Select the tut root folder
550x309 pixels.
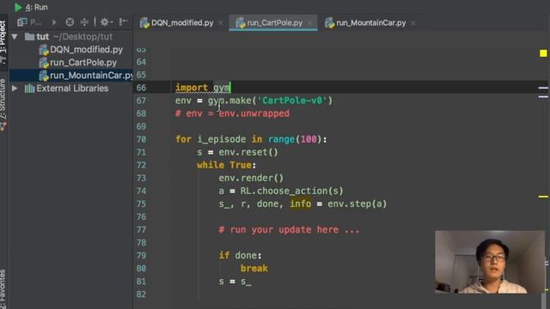42,37
